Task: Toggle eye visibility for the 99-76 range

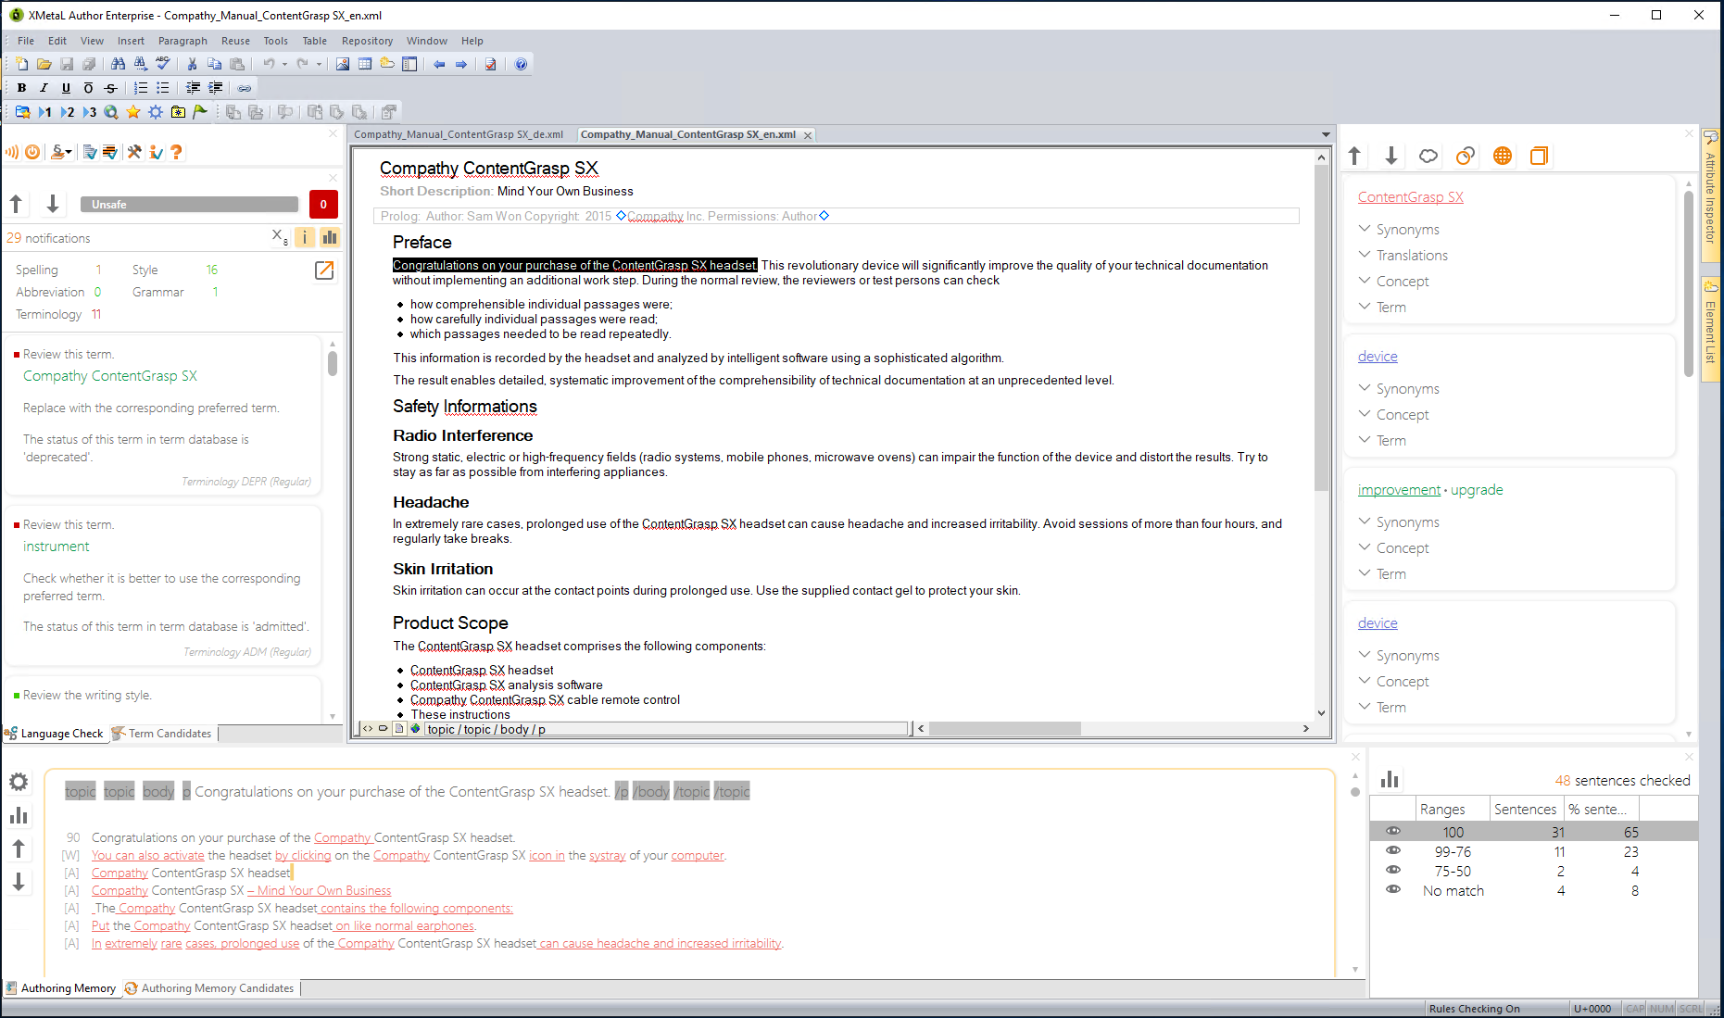Action: pos(1393,851)
